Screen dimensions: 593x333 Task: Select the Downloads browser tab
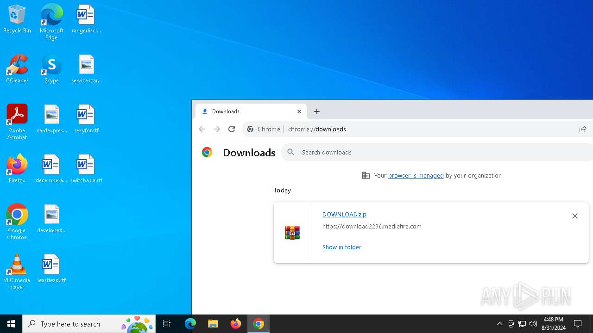click(x=250, y=111)
